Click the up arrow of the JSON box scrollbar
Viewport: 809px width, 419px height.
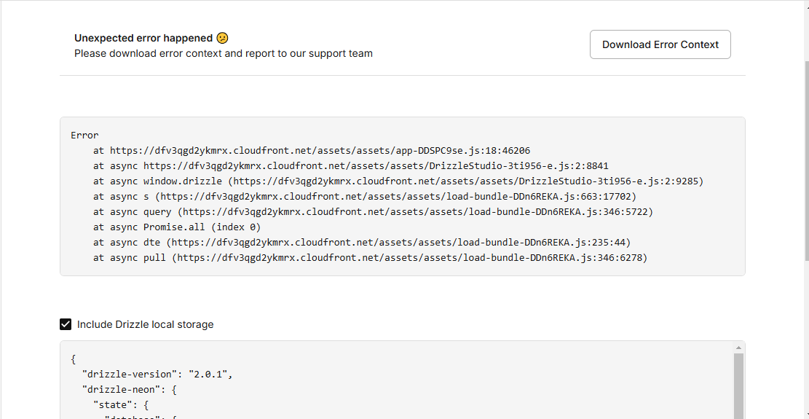click(738, 348)
